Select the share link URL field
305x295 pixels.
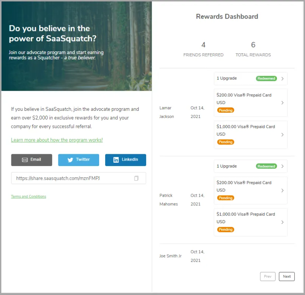(x=79, y=178)
